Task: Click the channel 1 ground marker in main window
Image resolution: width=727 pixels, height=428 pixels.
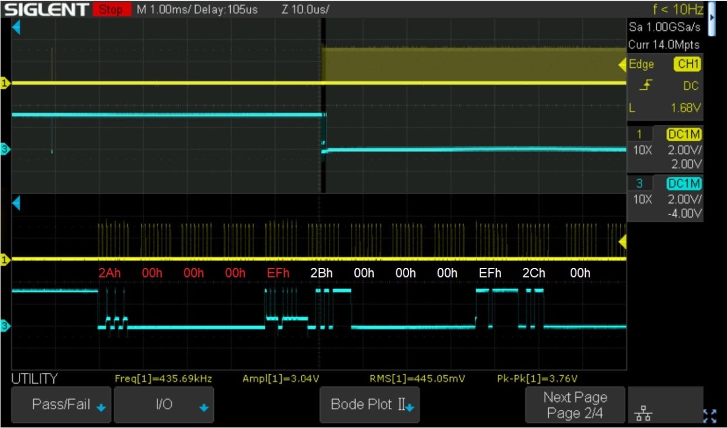Action: [x=5, y=83]
